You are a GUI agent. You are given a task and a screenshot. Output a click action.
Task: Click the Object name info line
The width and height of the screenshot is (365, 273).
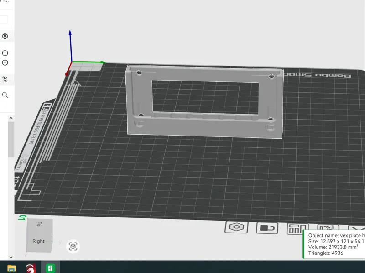click(336, 235)
